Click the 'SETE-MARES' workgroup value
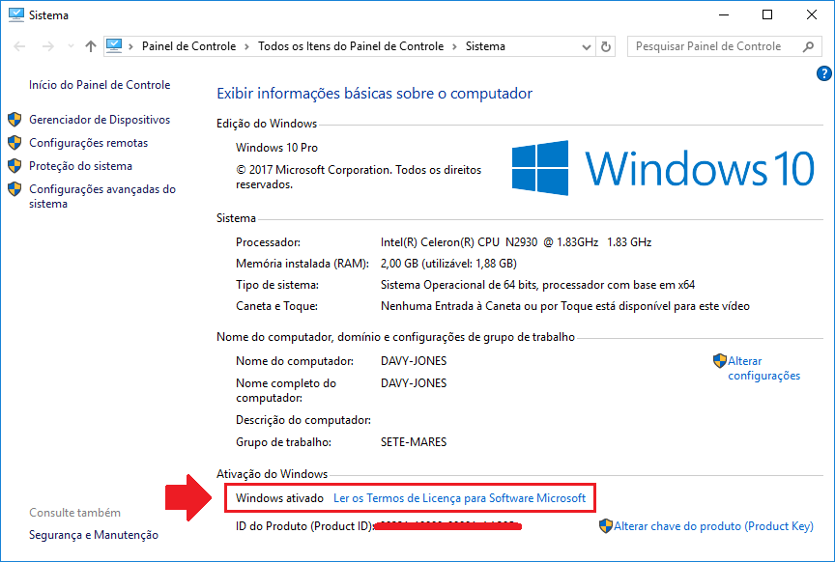This screenshot has height=562, width=835. pos(414,442)
